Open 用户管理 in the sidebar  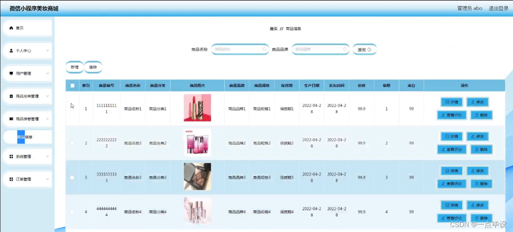click(27, 74)
